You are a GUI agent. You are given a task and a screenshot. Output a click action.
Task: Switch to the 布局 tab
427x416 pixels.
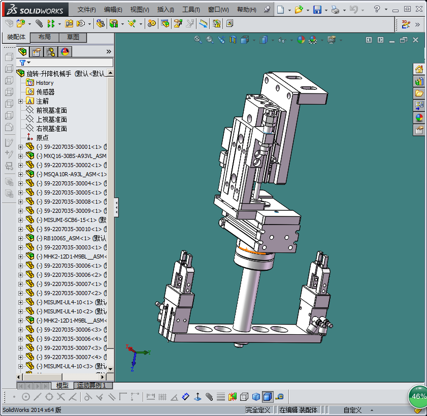coord(45,38)
